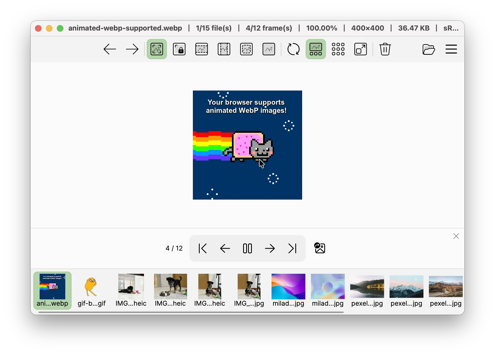Open the third IMG...heic thumbnail
Viewport: 495px width, 355px height.
click(x=210, y=291)
